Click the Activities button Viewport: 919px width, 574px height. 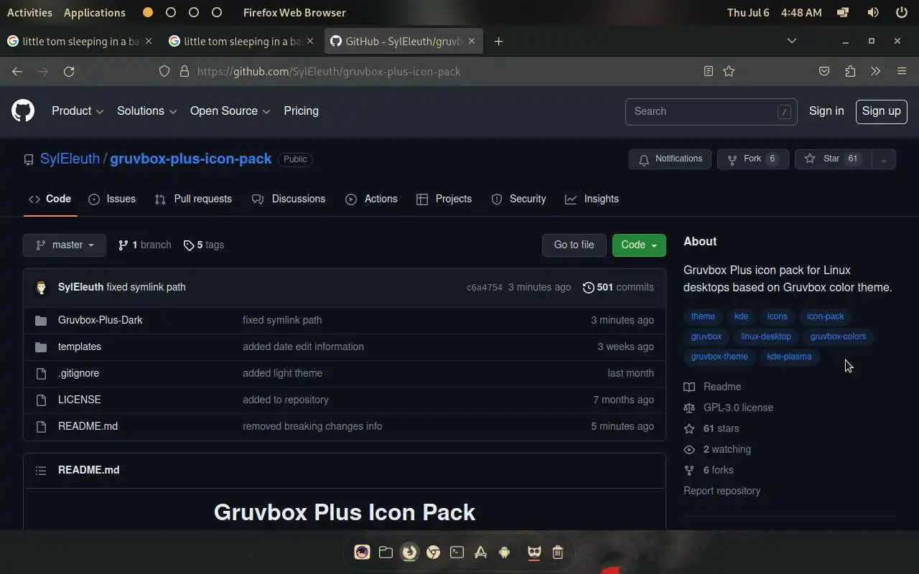point(29,12)
